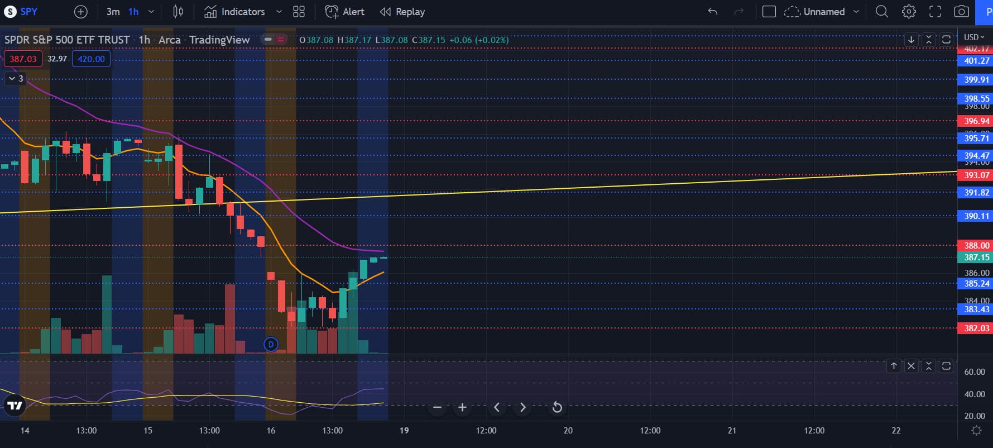This screenshot has height=448, width=993.
Task: Zoom out the chart with minus button
Action: (x=437, y=407)
